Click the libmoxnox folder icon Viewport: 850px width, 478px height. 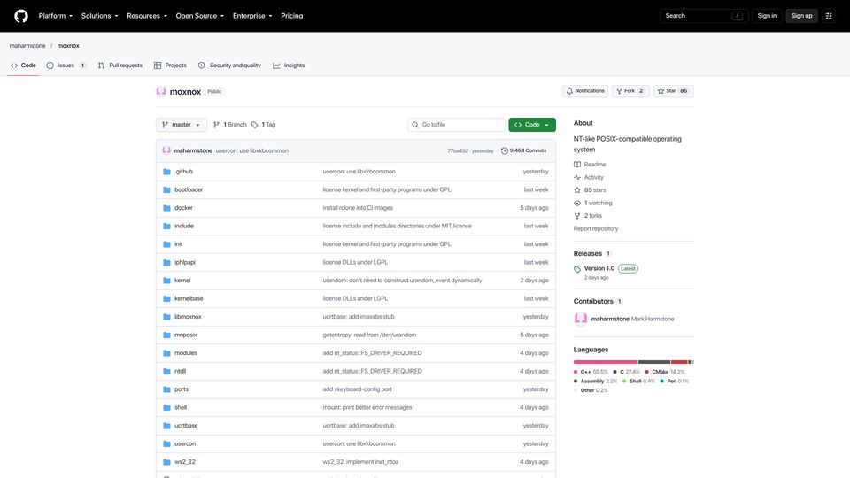click(x=167, y=317)
